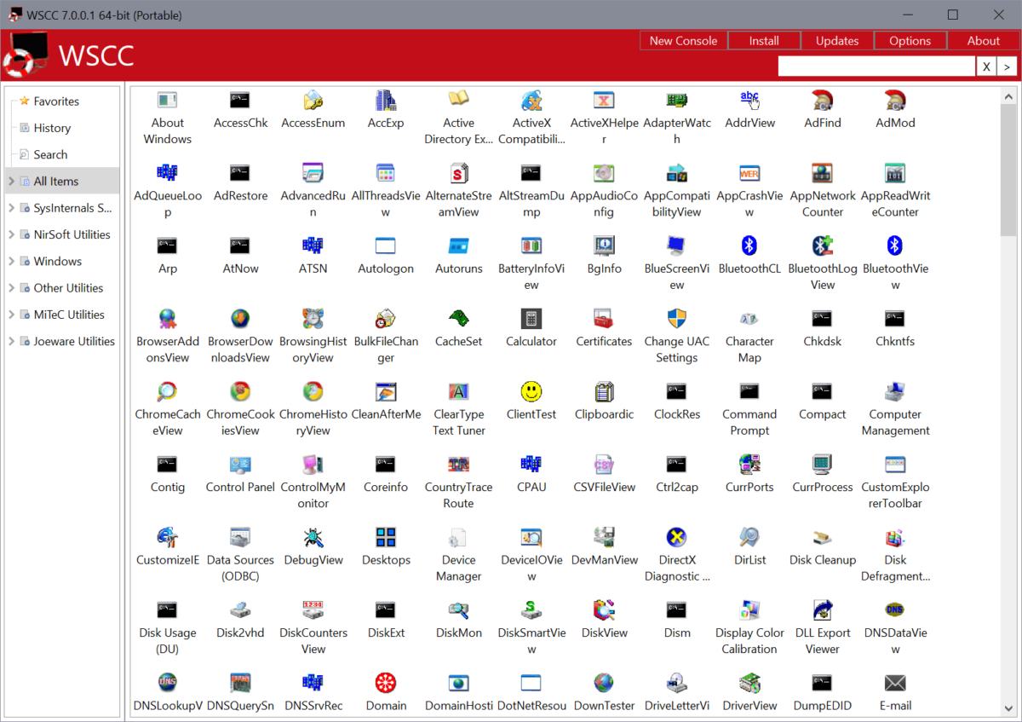Open the Options menu button
The image size is (1022, 722).
click(910, 40)
